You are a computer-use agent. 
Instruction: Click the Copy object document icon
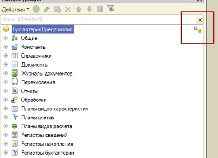[x=58, y=9]
